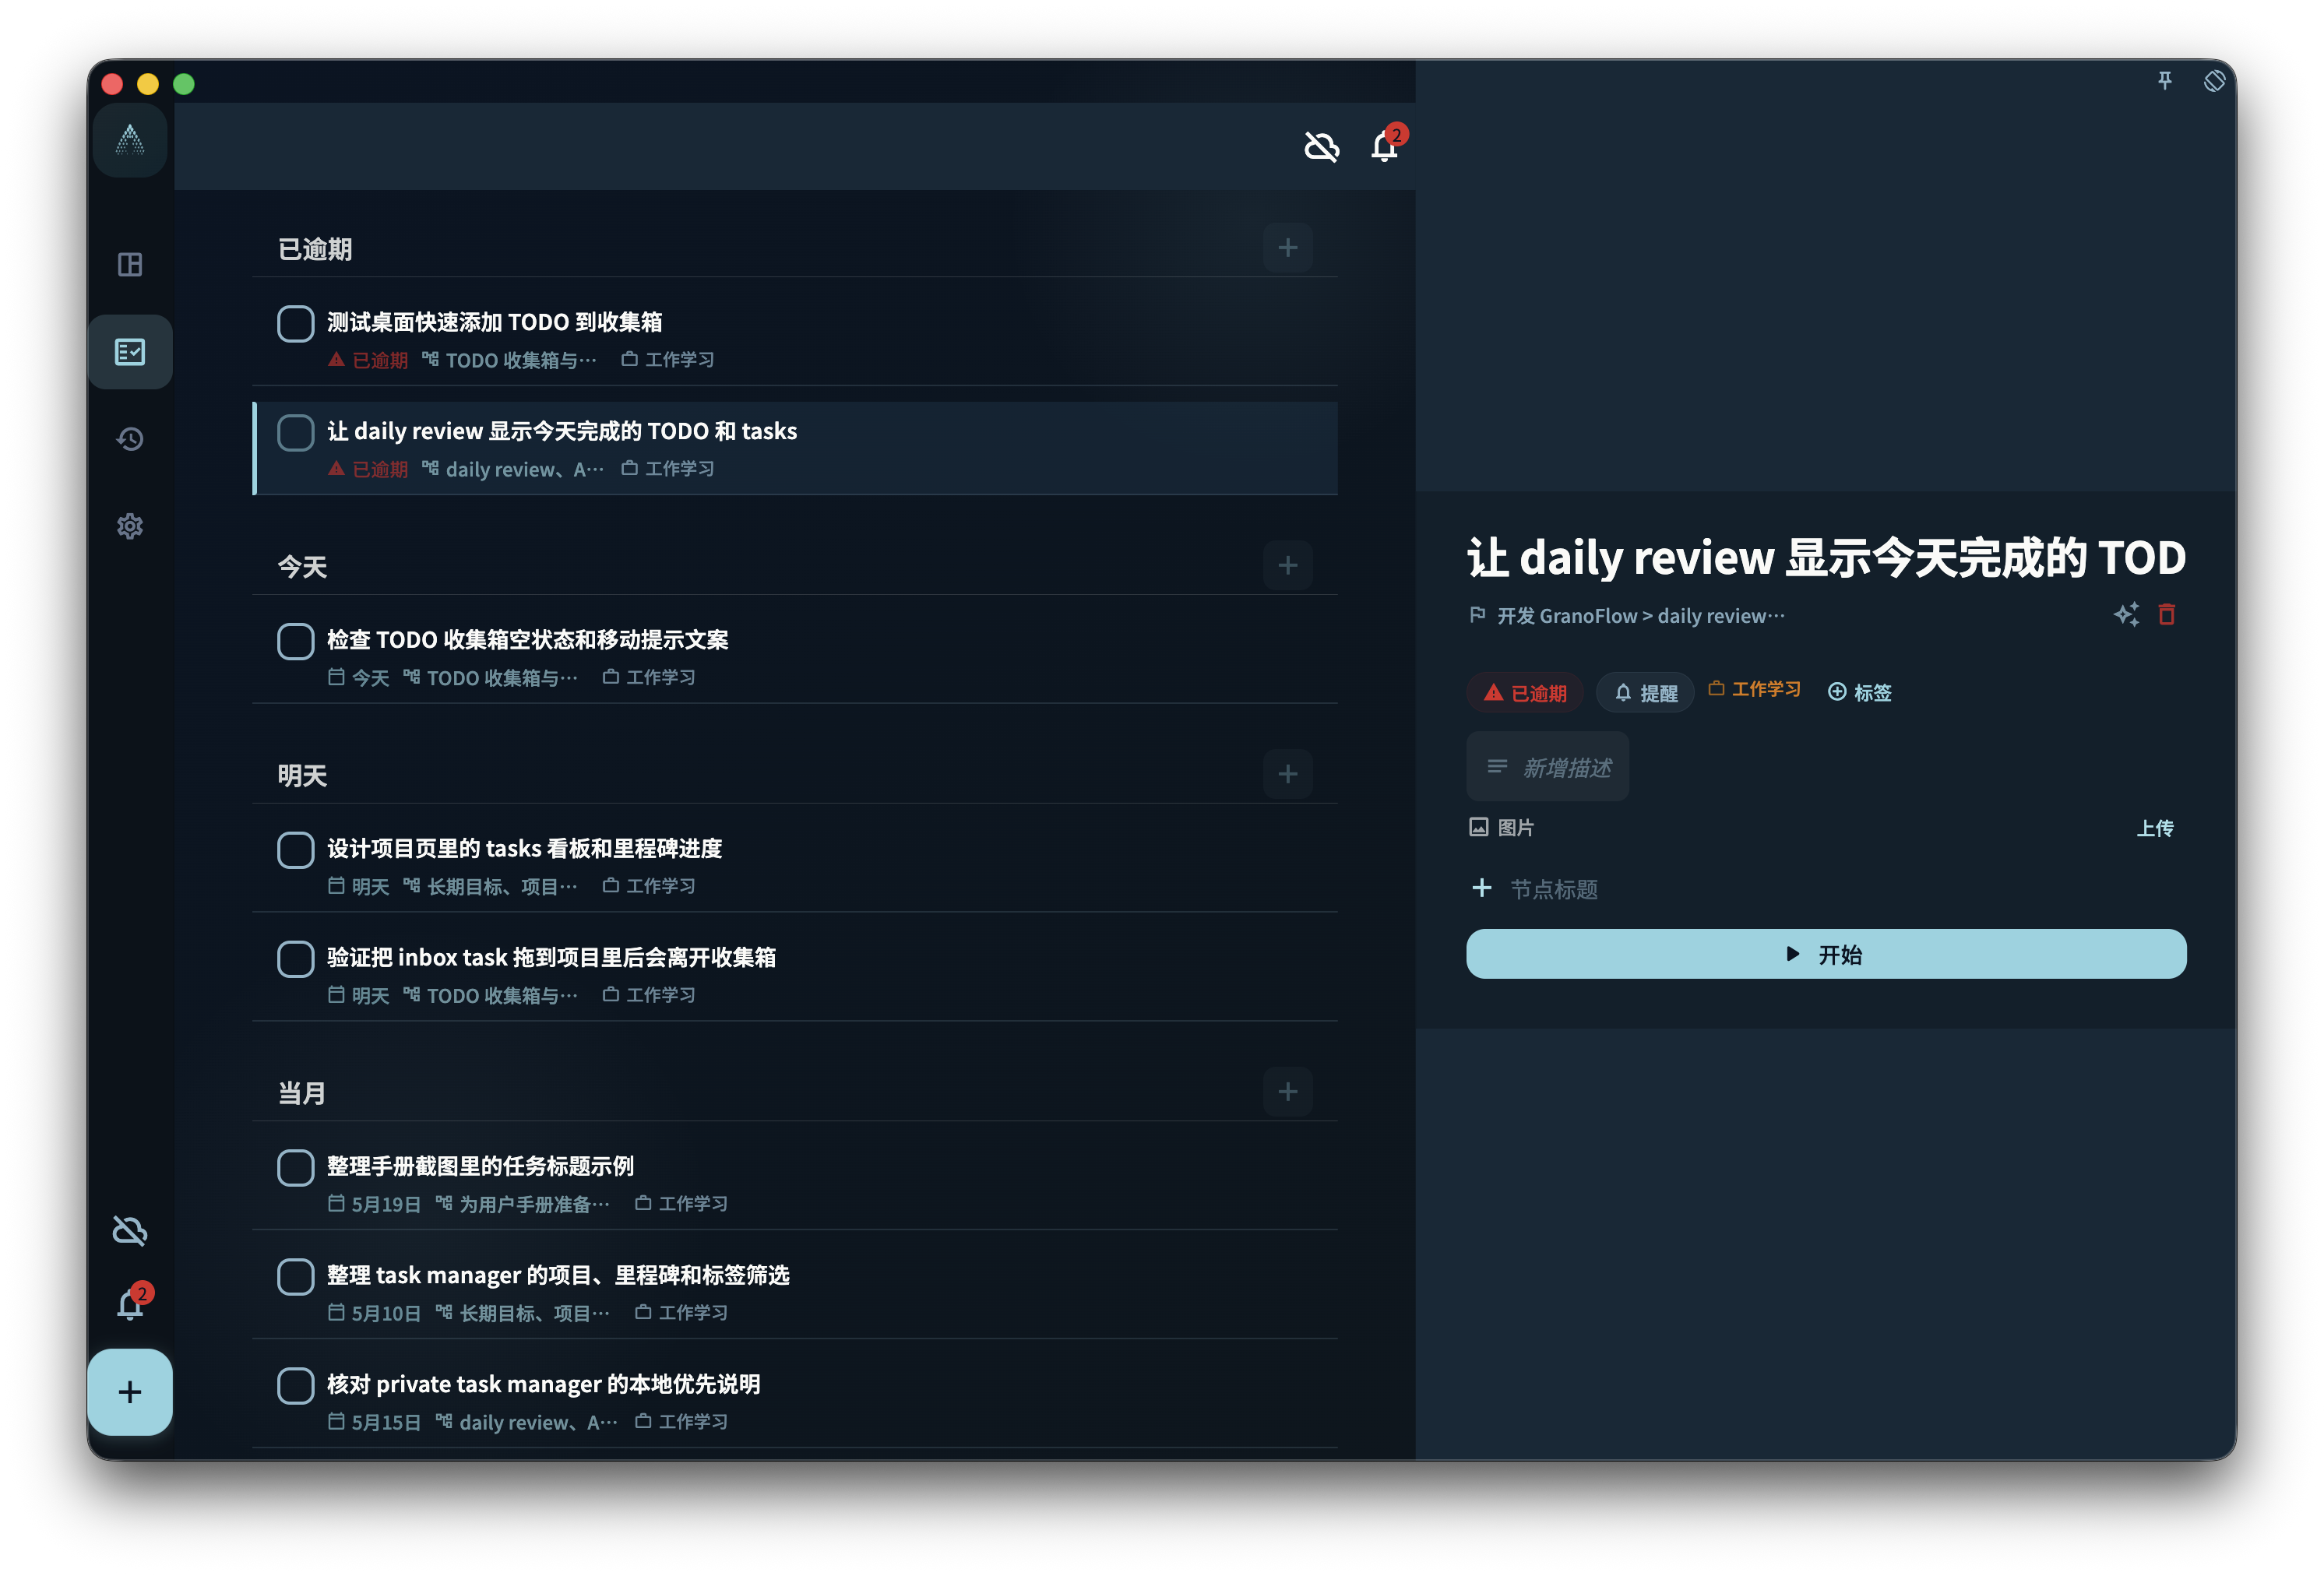Open settings gear in the sidebar
The width and height of the screenshot is (2324, 1576).
[x=130, y=526]
